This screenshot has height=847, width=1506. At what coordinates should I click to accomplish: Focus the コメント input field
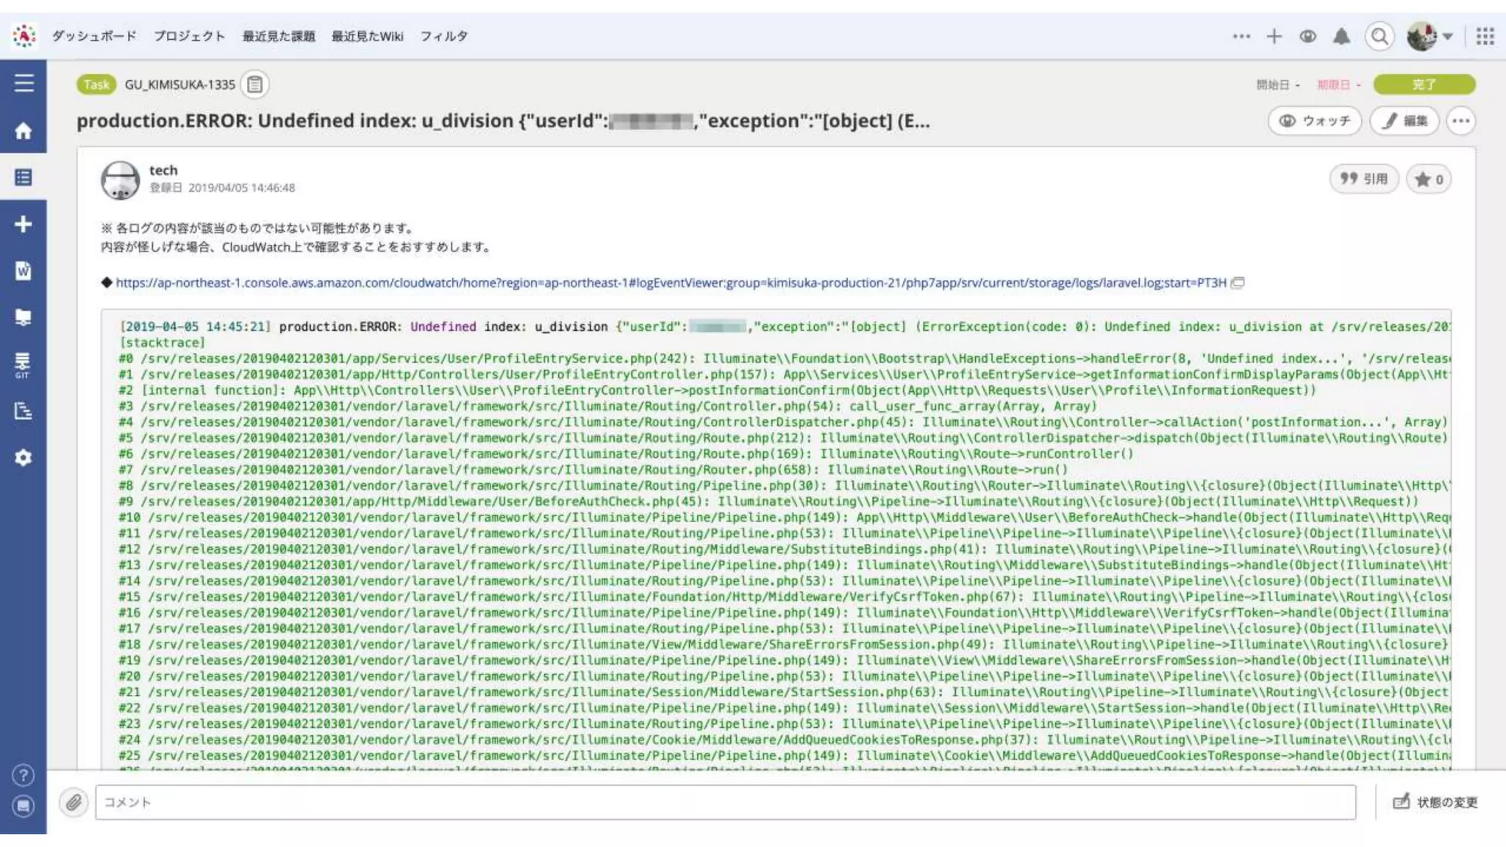point(724,802)
